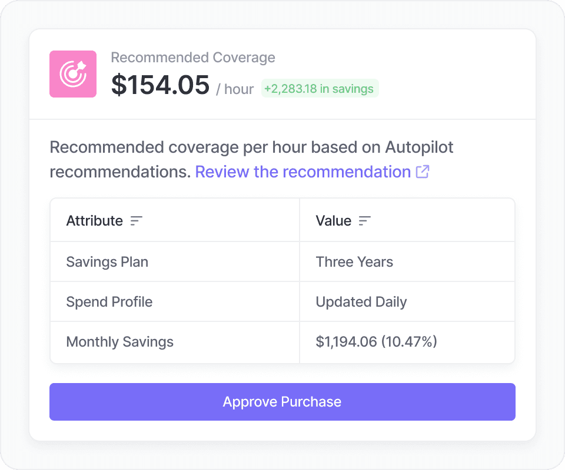Viewport: 565px width, 470px height.
Task: Sort by the Attribute column icon
Action: pyautogui.click(x=137, y=221)
